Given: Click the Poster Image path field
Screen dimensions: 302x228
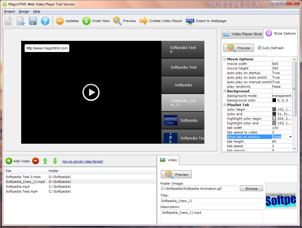Looking at the screenshot, I should pyautogui.click(x=199, y=189).
